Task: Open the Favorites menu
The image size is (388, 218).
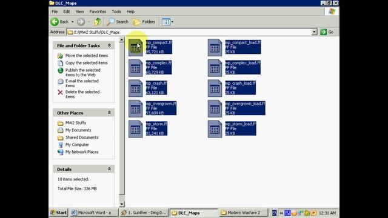Action: click(x=98, y=12)
